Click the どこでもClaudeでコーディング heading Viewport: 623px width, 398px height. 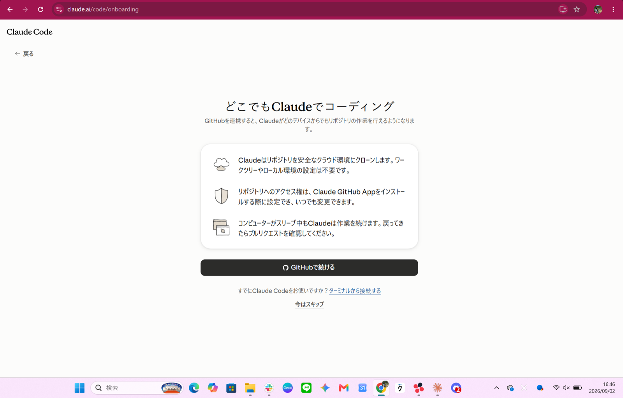point(310,106)
